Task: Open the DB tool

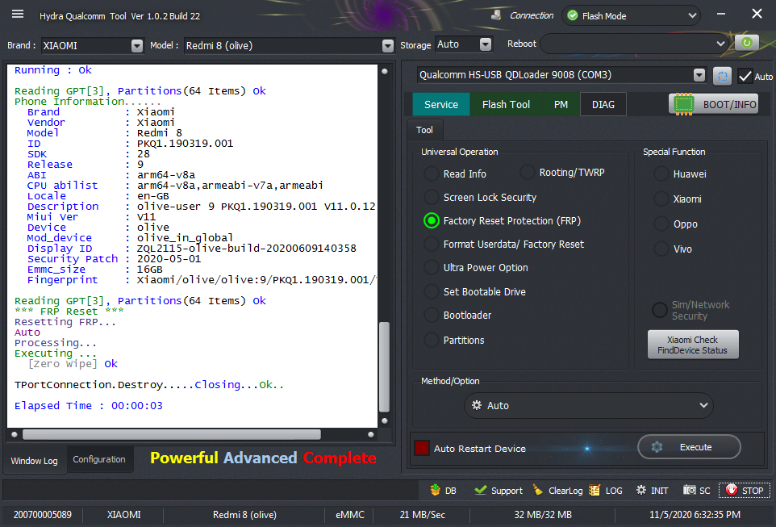Action: tap(443, 491)
